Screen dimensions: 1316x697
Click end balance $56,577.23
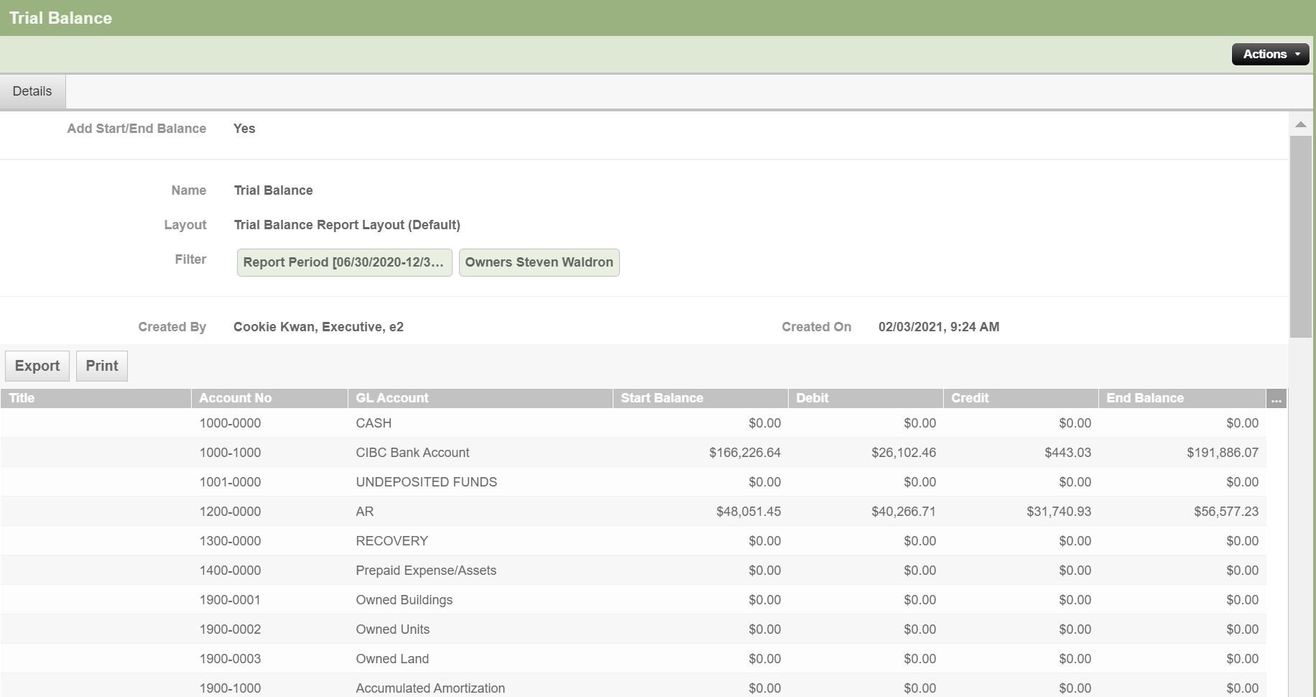pos(1226,512)
